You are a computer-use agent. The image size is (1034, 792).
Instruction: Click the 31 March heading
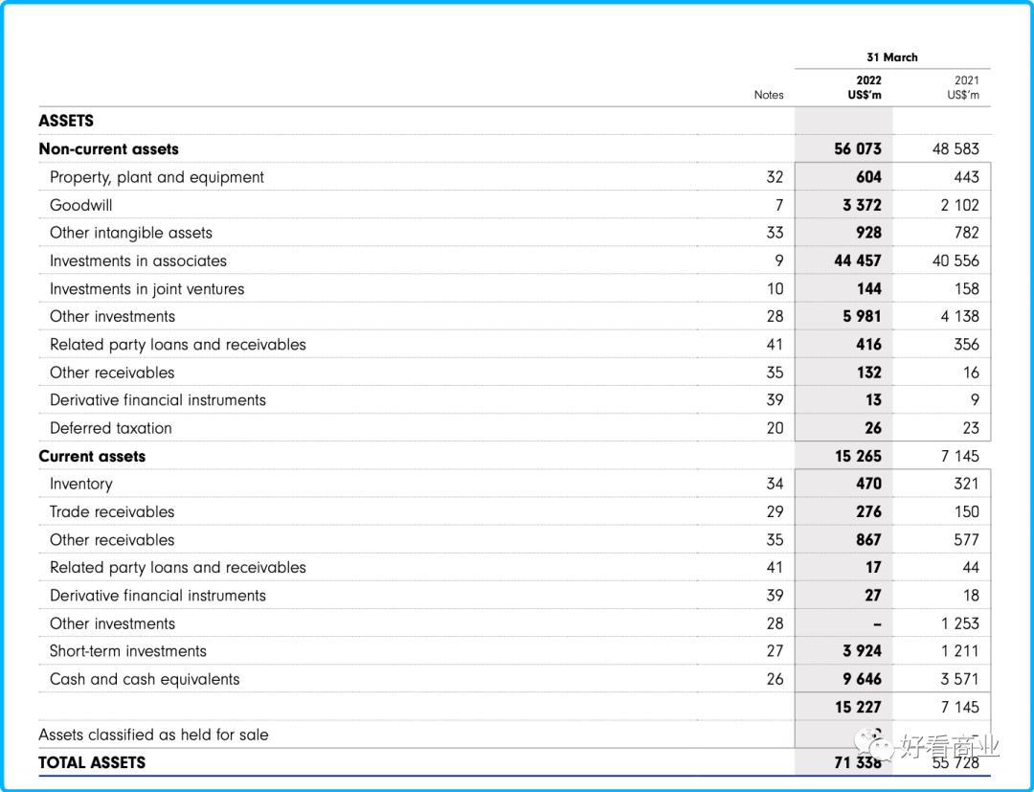[x=892, y=57]
